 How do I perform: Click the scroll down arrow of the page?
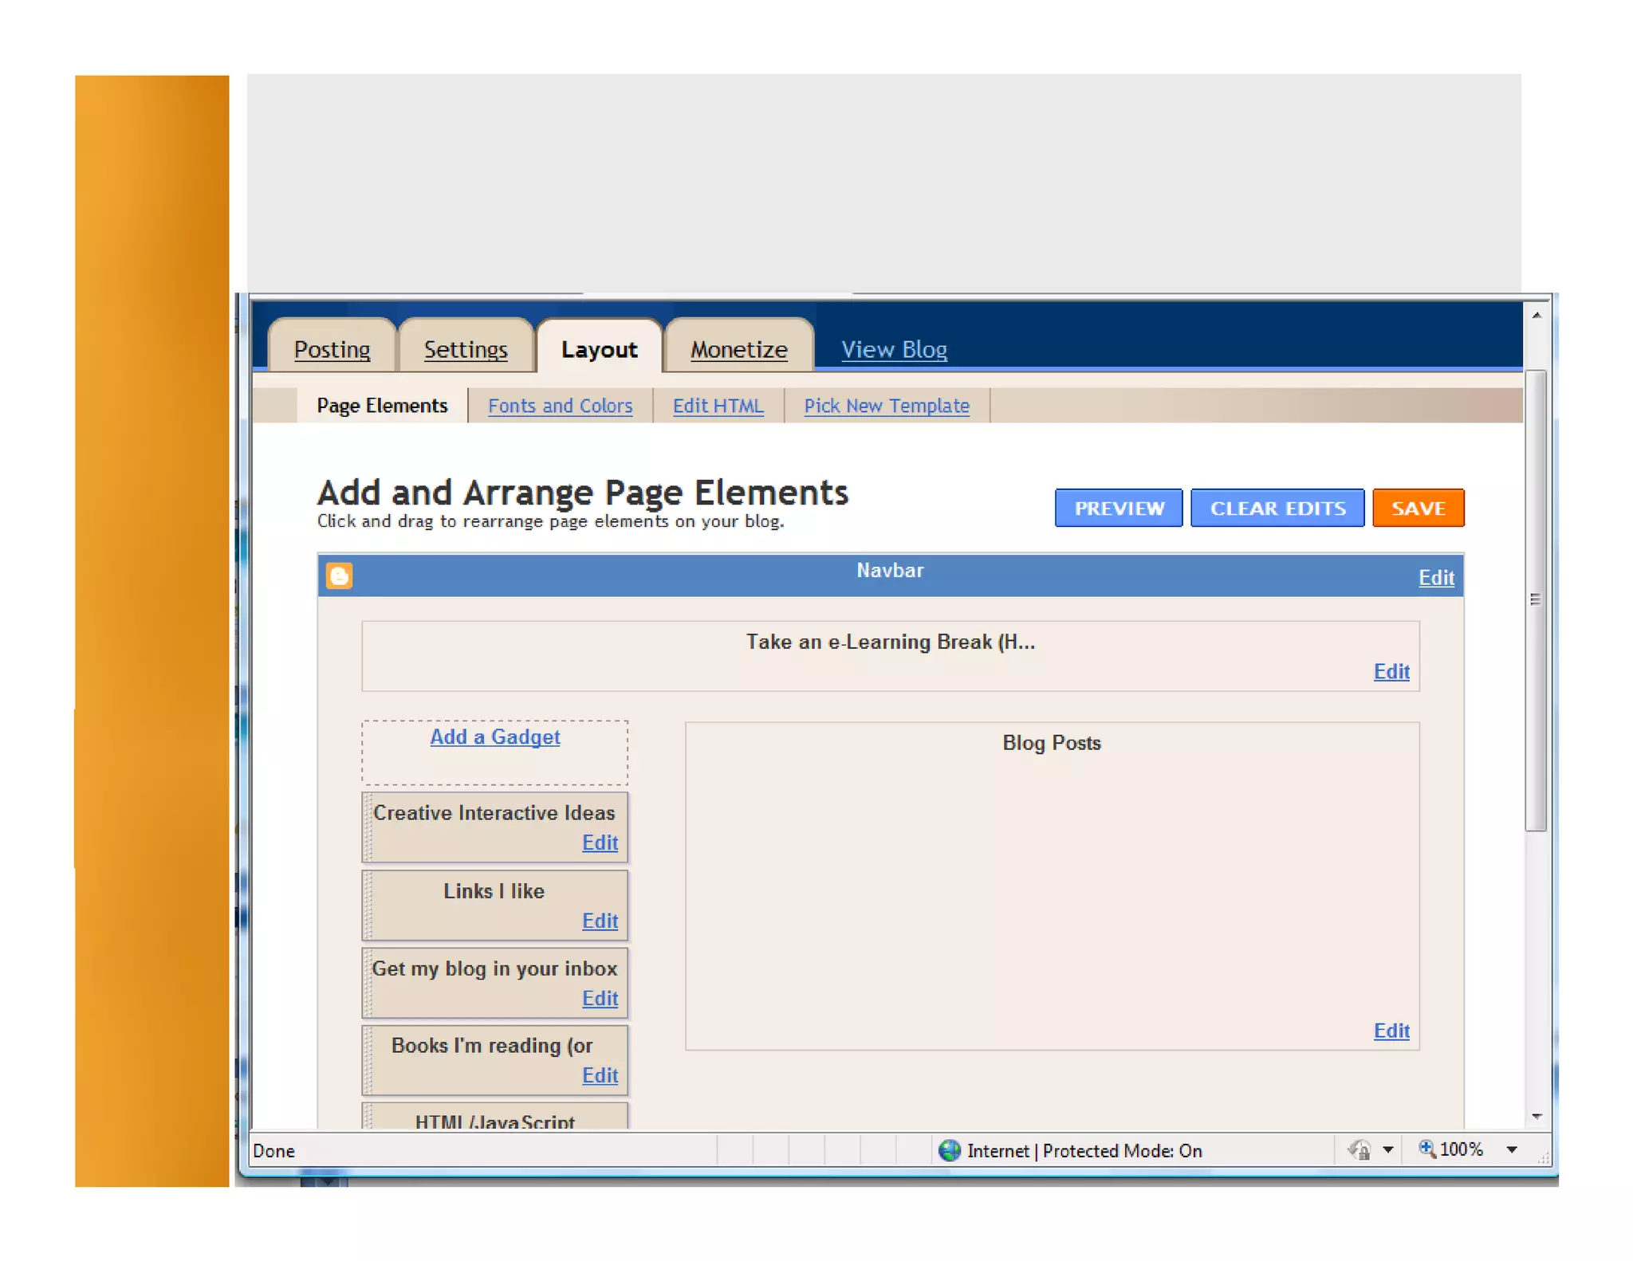pos(1536,1117)
